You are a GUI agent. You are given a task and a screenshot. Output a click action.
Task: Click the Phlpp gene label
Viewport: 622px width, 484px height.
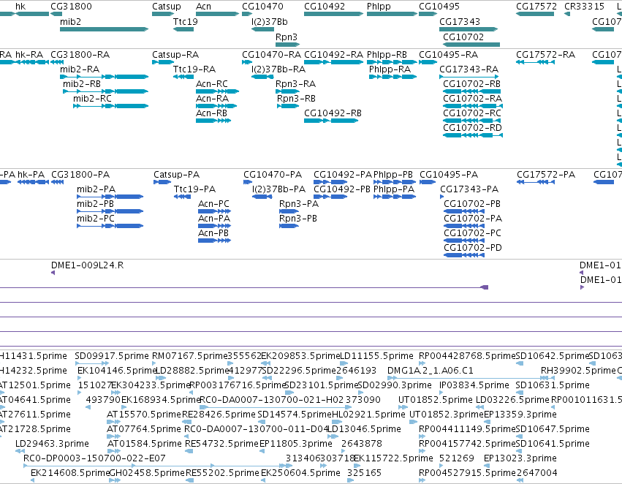(379, 7)
